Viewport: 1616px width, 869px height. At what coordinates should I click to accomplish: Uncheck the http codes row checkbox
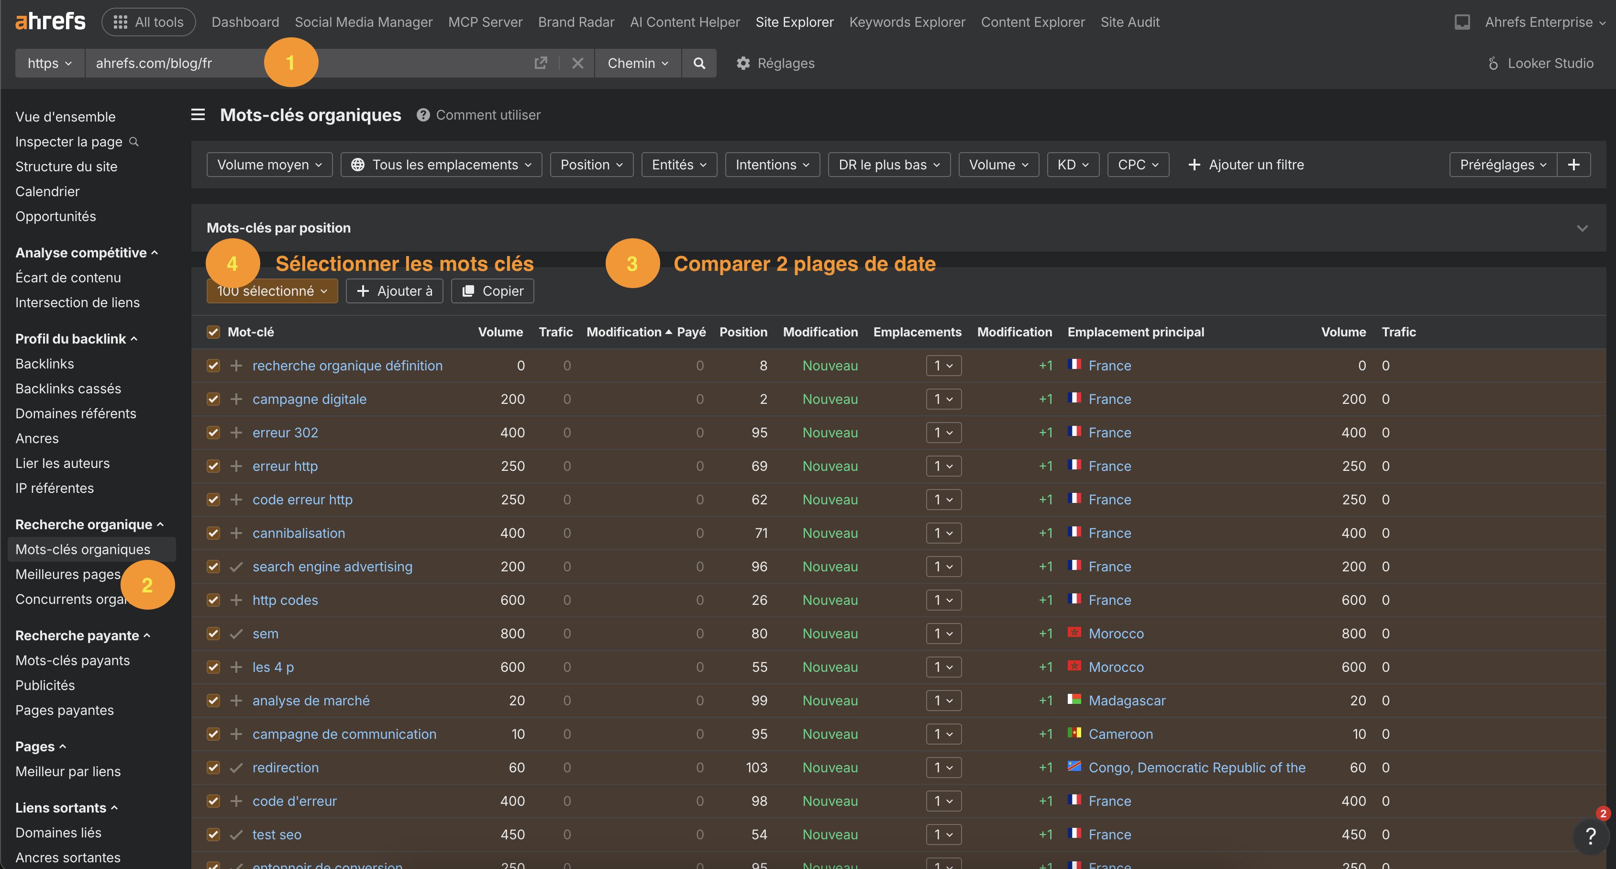pos(213,600)
